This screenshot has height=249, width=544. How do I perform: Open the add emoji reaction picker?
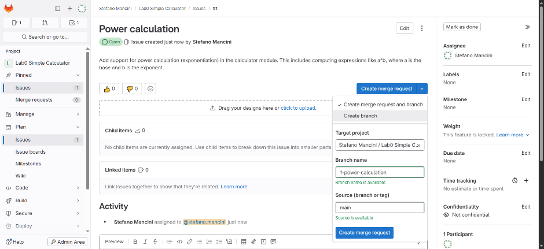pos(150,88)
